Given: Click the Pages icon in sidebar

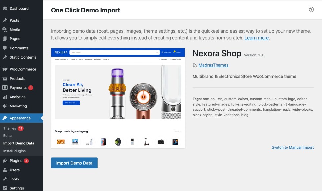Looking at the screenshot, I should click(x=5, y=39).
